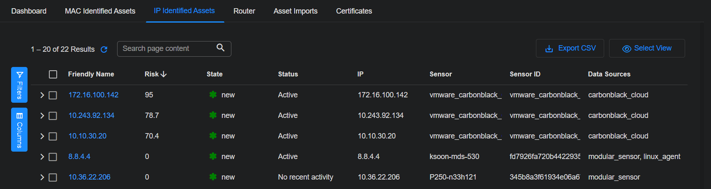The width and height of the screenshot is (711, 189).
Task: Expand the 8.8.4.4 row details
Action: [42, 157]
